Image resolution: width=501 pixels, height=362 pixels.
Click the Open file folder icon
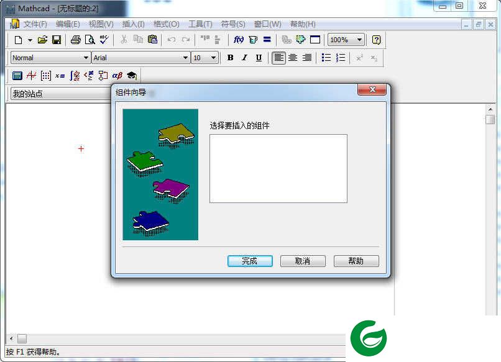click(x=42, y=40)
